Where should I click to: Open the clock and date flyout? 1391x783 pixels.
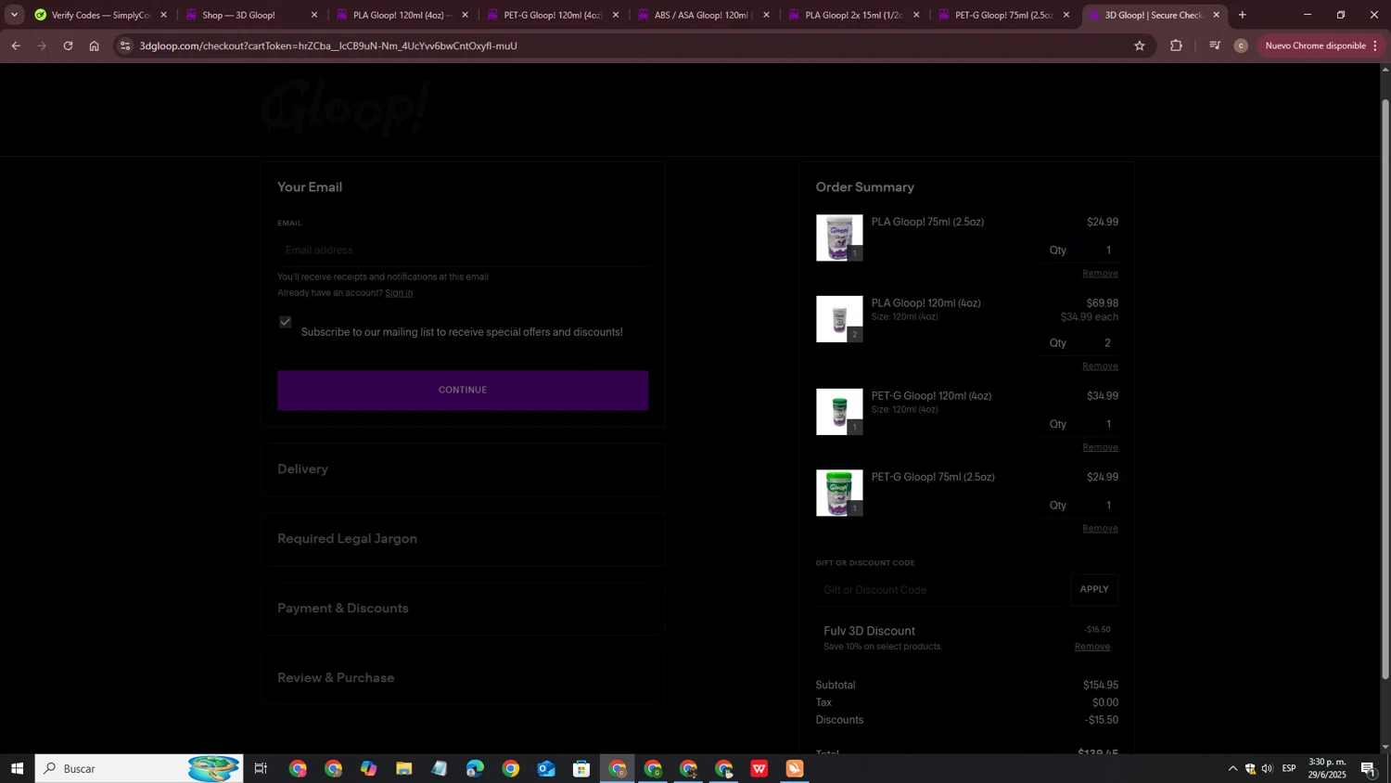coord(1327,768)
